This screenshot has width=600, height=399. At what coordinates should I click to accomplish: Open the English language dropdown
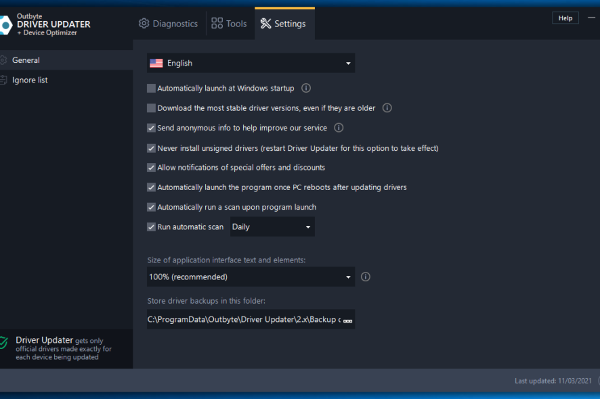pos(251,63)
